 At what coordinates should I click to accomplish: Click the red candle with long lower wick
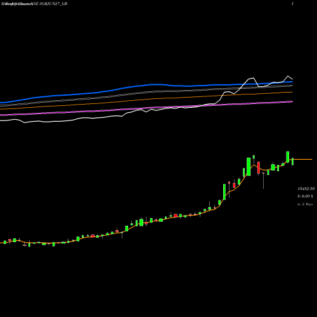coord(263,181)
